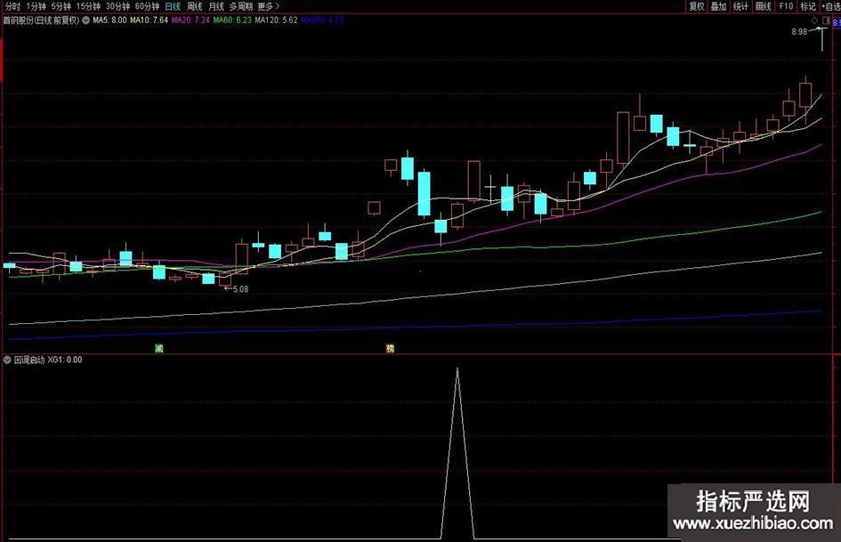Click the 叠加 overlay button
The height and width of the screenshot is (542, 841).
click(x=719, y=6)
